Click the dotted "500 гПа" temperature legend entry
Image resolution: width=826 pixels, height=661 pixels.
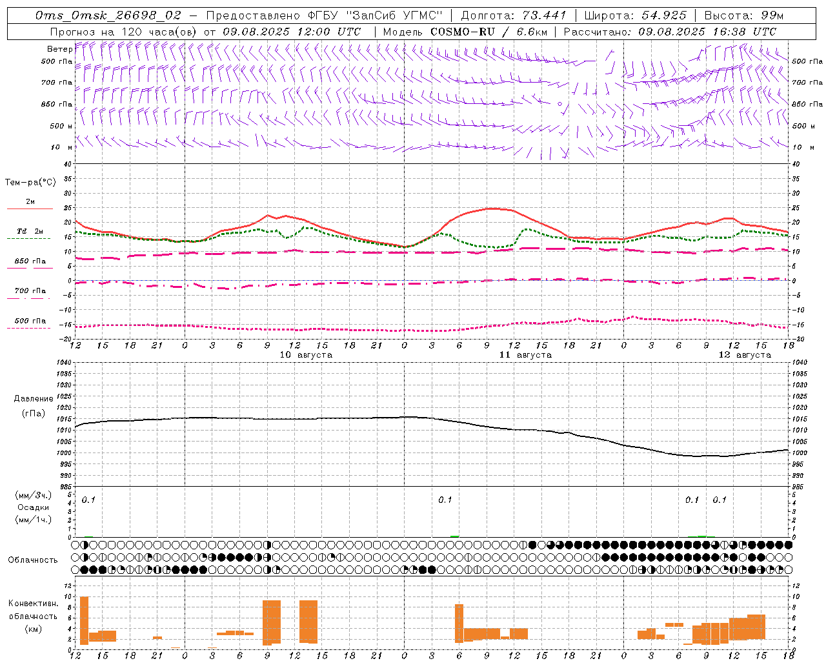tap(30, 321)
